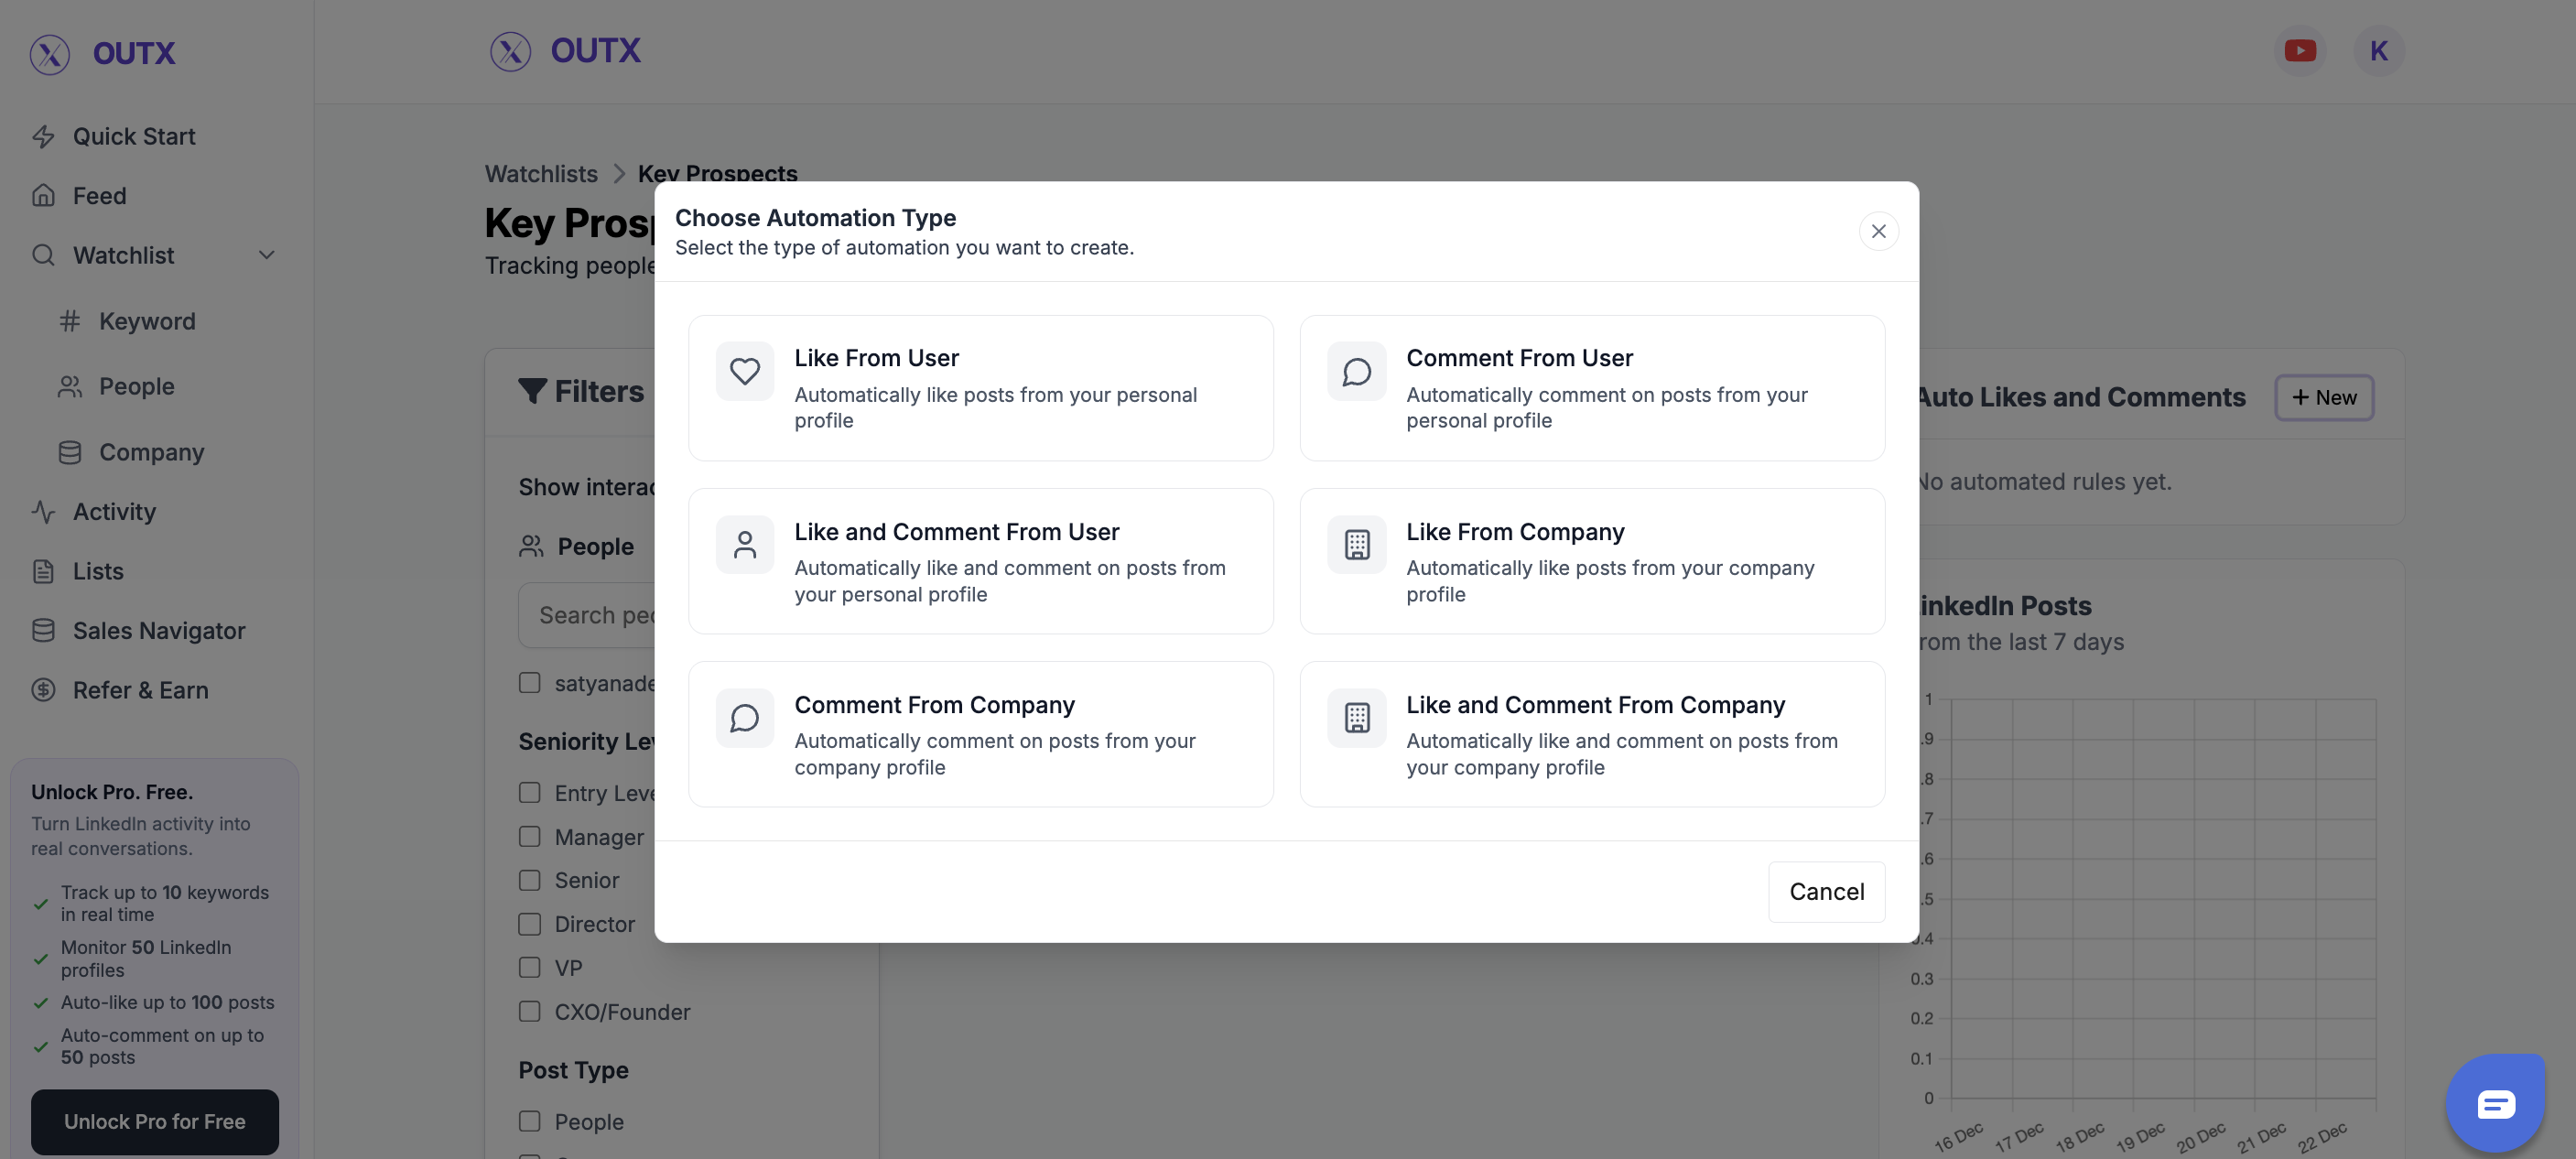The image size is (2576, 1159).
Task: Open the chat support widget
Action: [2495, 1103]
